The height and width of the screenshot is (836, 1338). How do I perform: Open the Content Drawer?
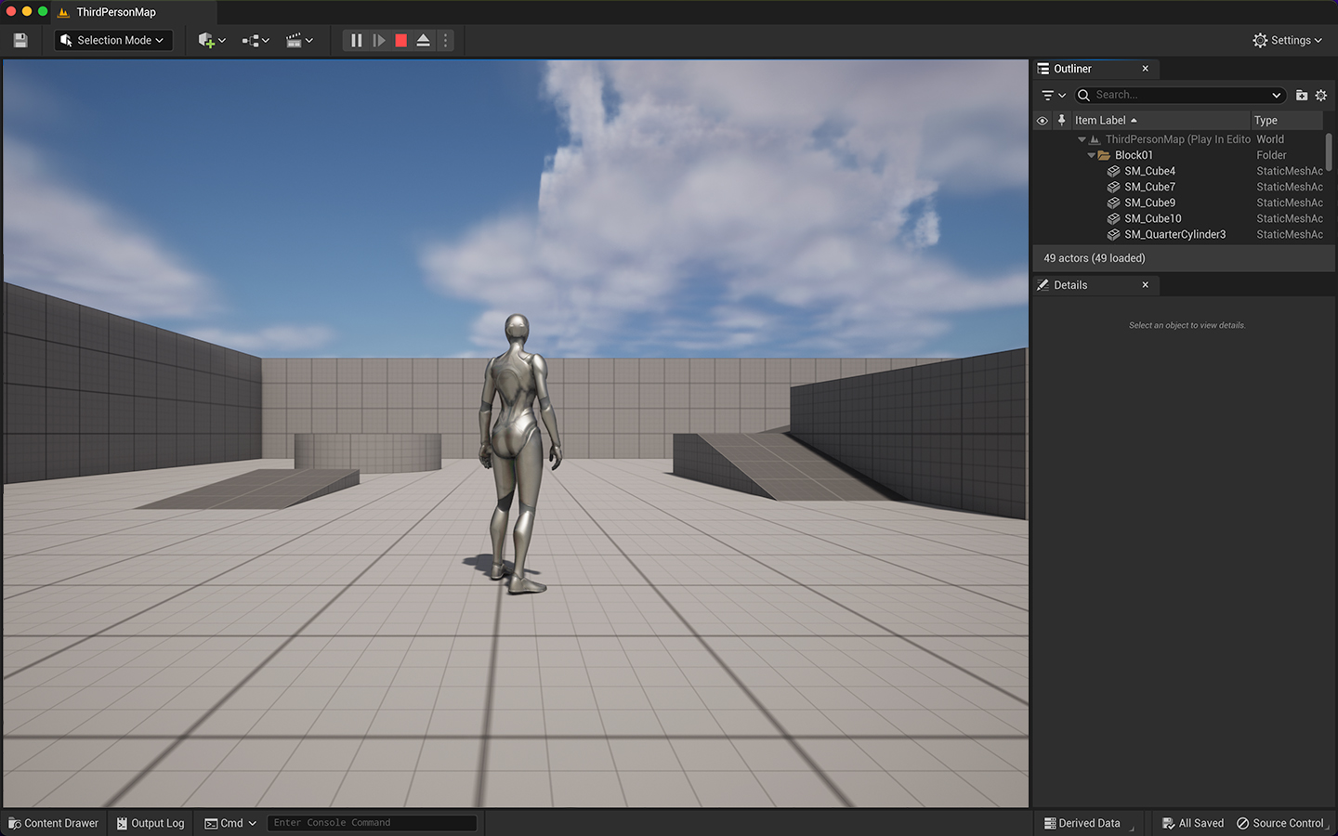tap(53, 823)
